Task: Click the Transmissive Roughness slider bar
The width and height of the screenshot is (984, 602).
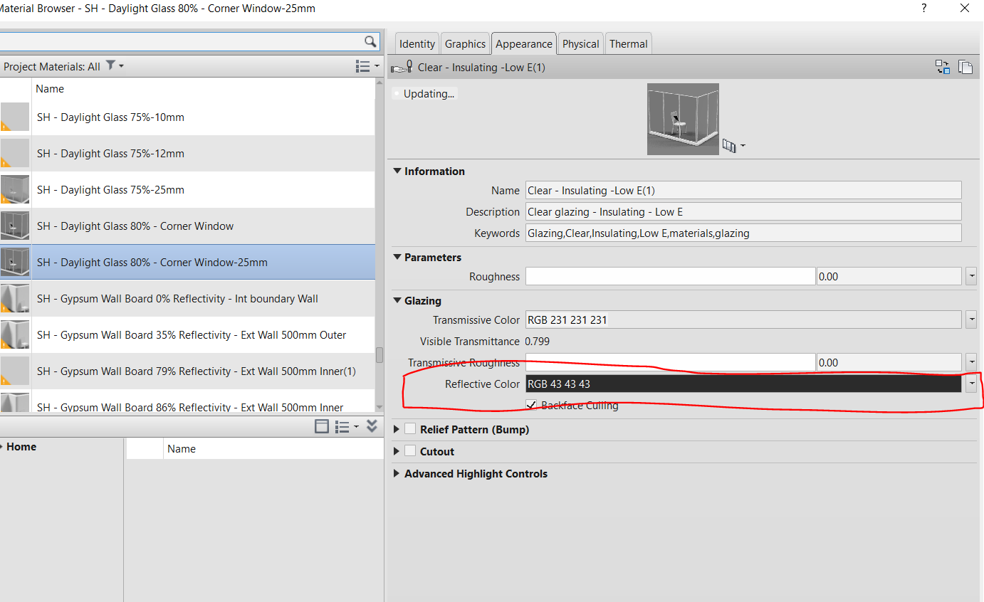Action: pyautogui.click(x=670, y=362)
